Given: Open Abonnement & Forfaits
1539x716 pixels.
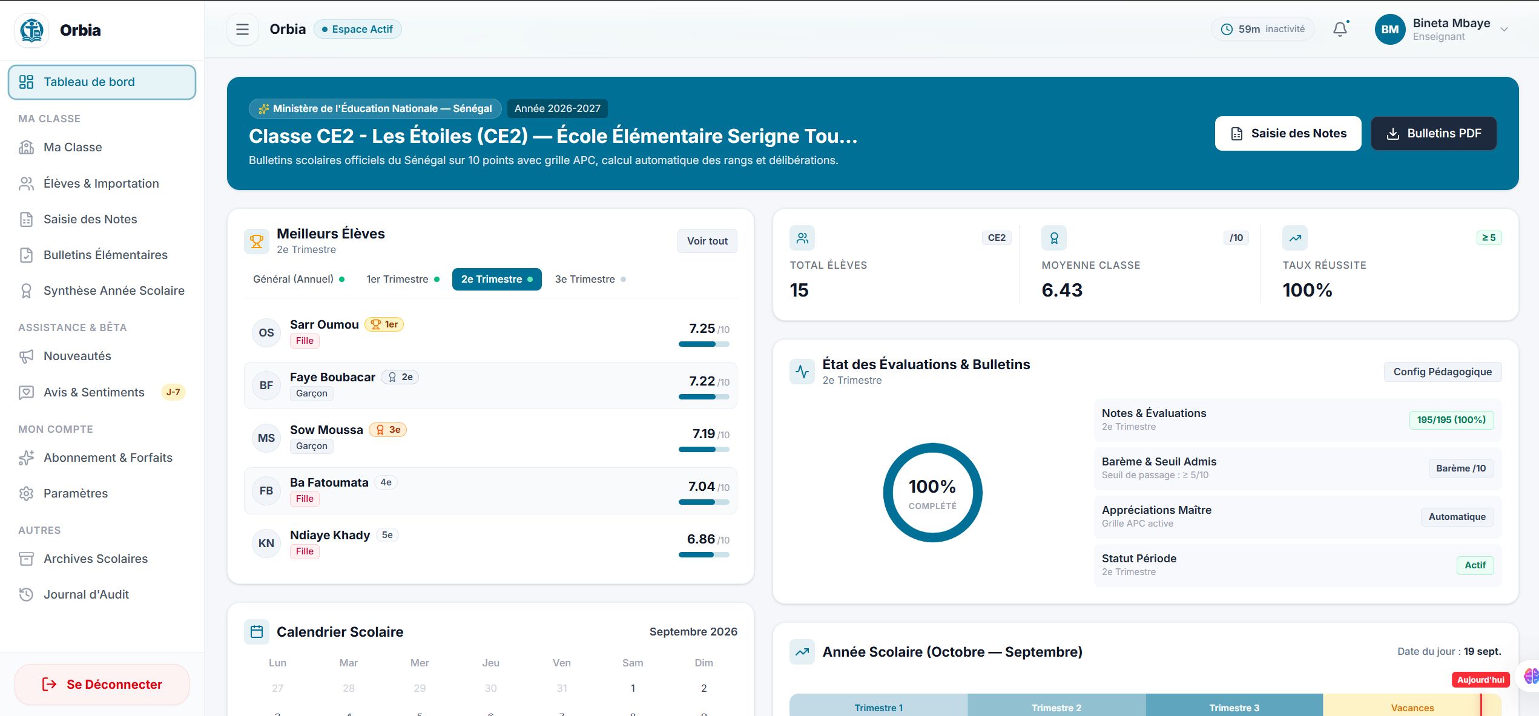Looking at the screenshot, I should point(102,458).
